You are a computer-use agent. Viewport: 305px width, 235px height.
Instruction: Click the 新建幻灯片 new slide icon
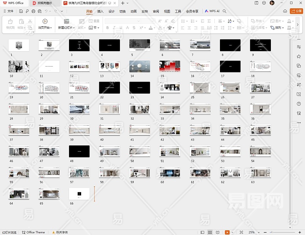click(x=66, y=21)
